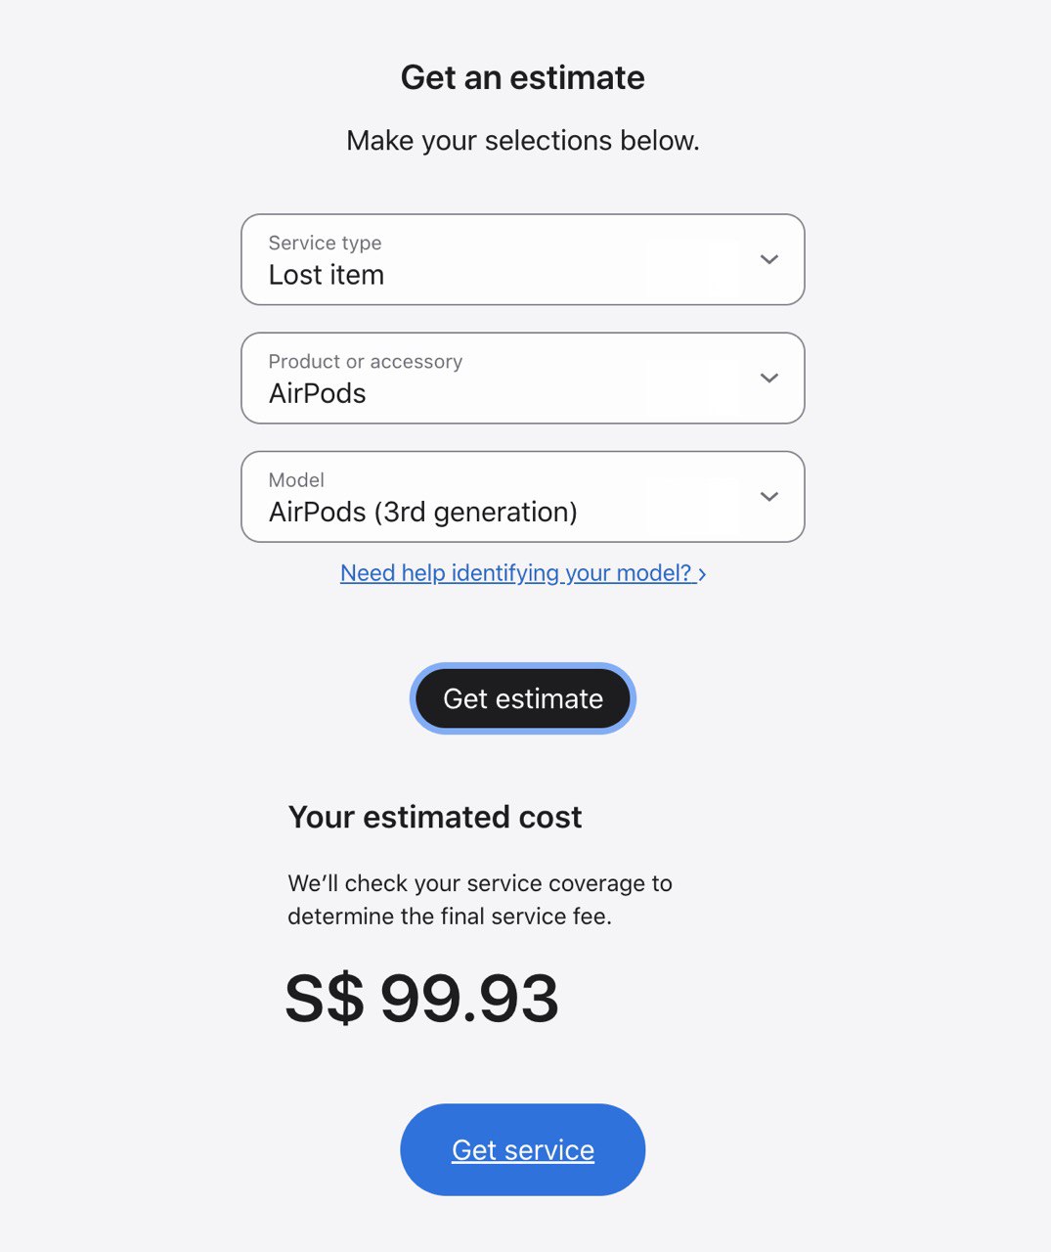Expand the Product or accessory dropdown
1051x1252 pixels.
point(522,378)
